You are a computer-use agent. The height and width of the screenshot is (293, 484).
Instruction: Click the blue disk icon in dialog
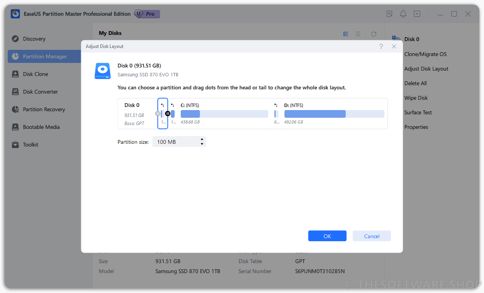coord(103,71)
